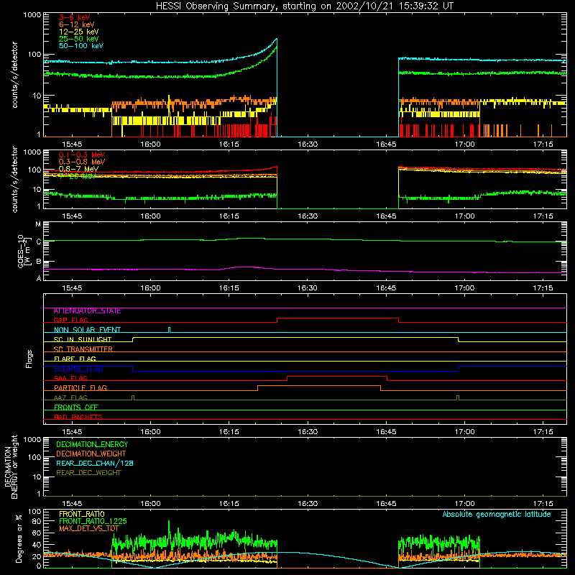Image resolution: width=575 pixels, height=575 pixels.
Task: Select the ECLIPSE_FLAG label
Action: [x=78, y=369]
